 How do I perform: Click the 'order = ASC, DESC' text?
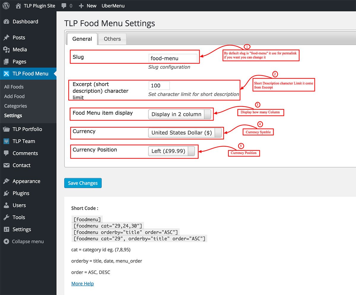point(91,272)
